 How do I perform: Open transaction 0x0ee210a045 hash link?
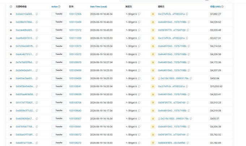pyautogui.click(x=25, y=14)
